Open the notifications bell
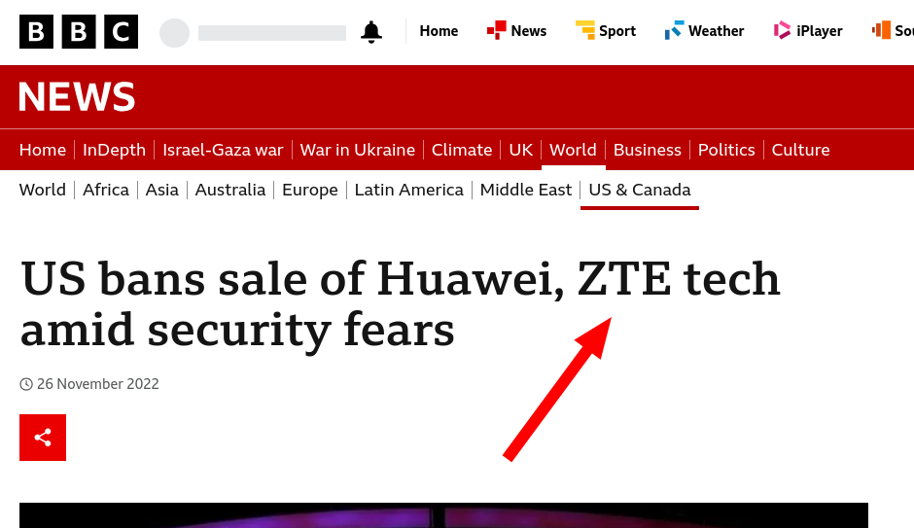Screen dimensions: 914x528 [x=371, y=32]
